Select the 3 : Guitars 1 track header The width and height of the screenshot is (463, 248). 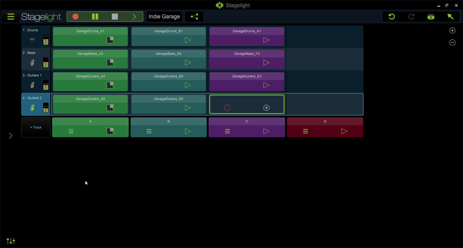[x=36, y=82]
